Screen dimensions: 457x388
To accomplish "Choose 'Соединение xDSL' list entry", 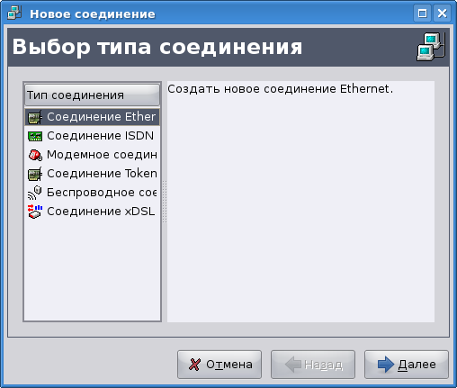I will pos(92,212).
